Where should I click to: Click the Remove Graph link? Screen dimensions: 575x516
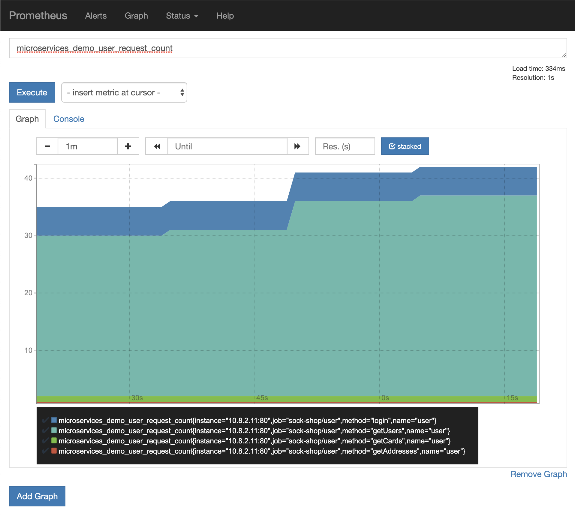[x=538, y=474]
